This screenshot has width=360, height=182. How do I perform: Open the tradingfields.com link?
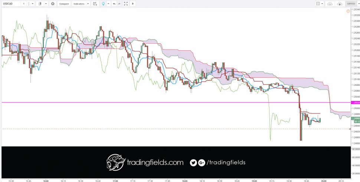click(x=155, y=162)
